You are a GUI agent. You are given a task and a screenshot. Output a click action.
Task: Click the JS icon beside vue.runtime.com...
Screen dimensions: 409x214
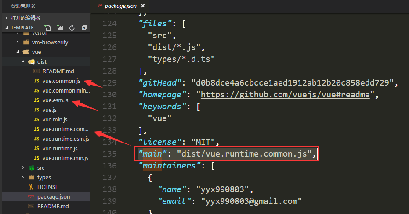[36, 129]
